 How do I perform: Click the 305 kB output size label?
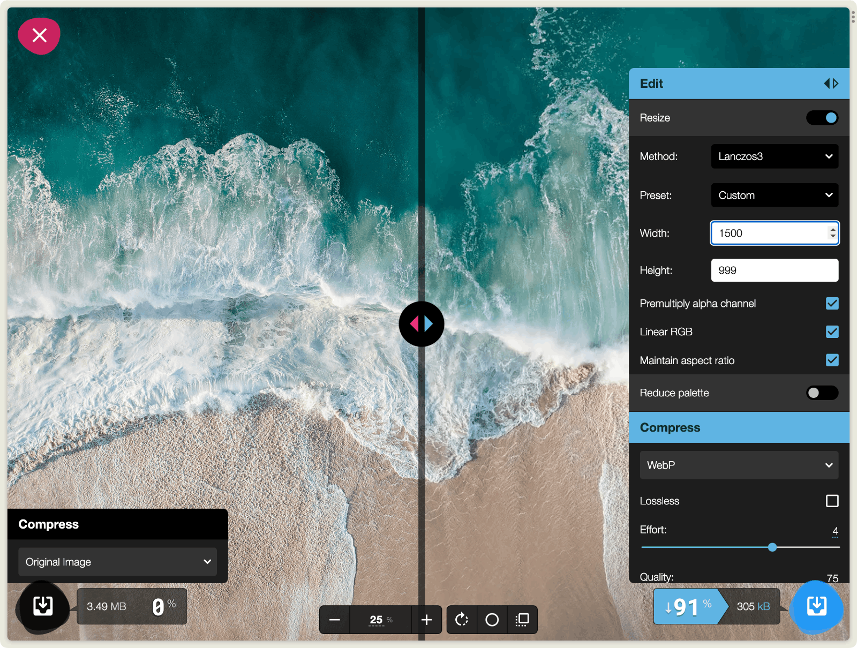(753, 606)
